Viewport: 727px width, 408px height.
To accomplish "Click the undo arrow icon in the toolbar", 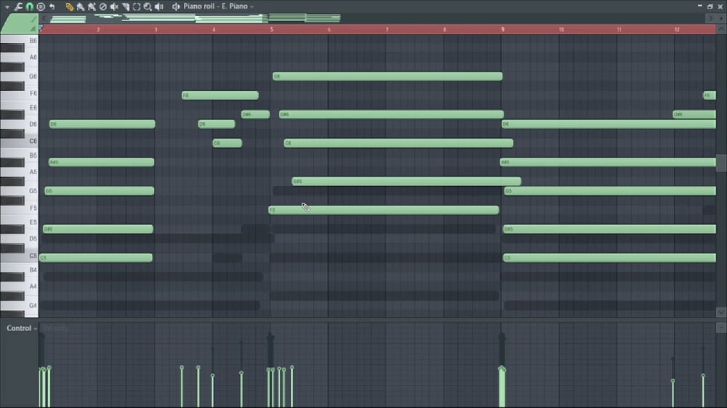I will (52, 7).
